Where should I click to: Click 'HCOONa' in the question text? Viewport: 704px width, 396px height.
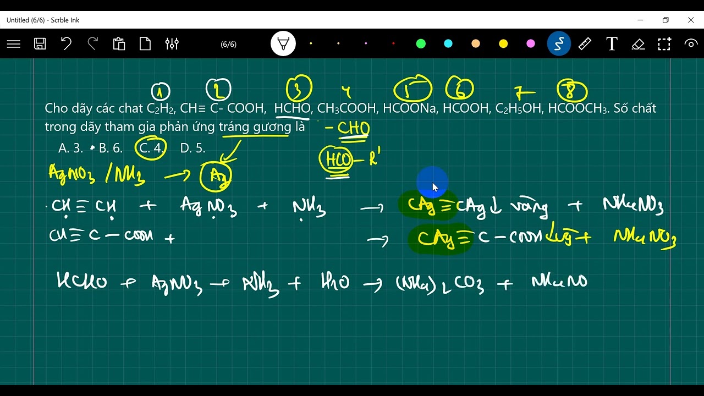click(x=410, y=108)
